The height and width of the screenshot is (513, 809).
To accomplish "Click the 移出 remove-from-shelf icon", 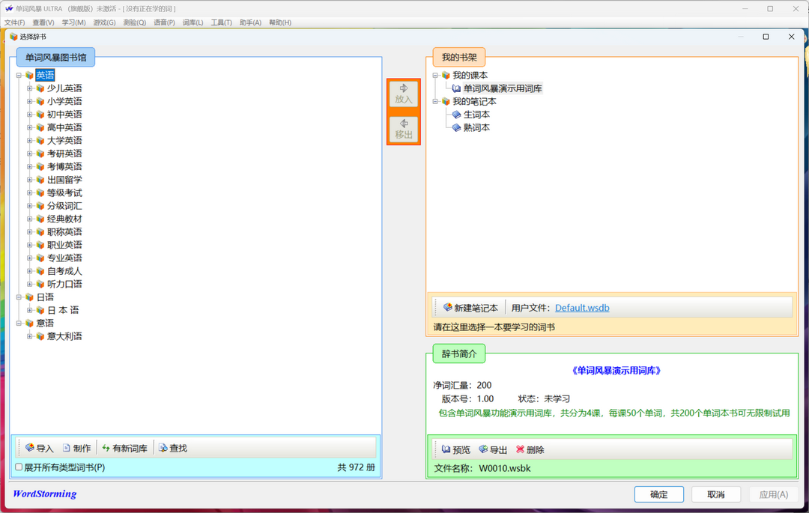I will click(403, 130).
